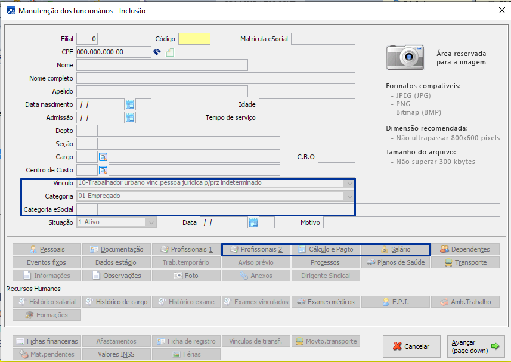Viewport: 511px width, 362px height.
Task: Open the Admissão calendar picker
Action: tap(130, 117)
